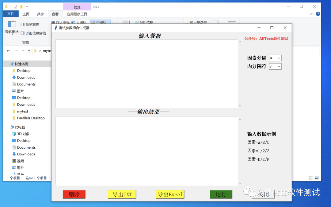Click the folder system icon in the Explorer title bar
Image resolution: width=331 pixels, height=207 pixels.
(x=6, y=6)
